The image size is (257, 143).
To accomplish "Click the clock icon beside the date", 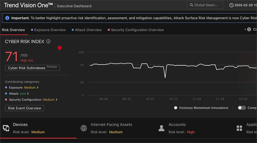I will click(231, 5).
